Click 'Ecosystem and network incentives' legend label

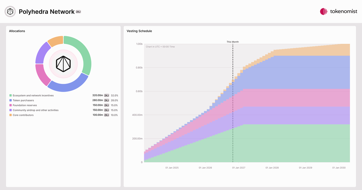coord(33,95)
